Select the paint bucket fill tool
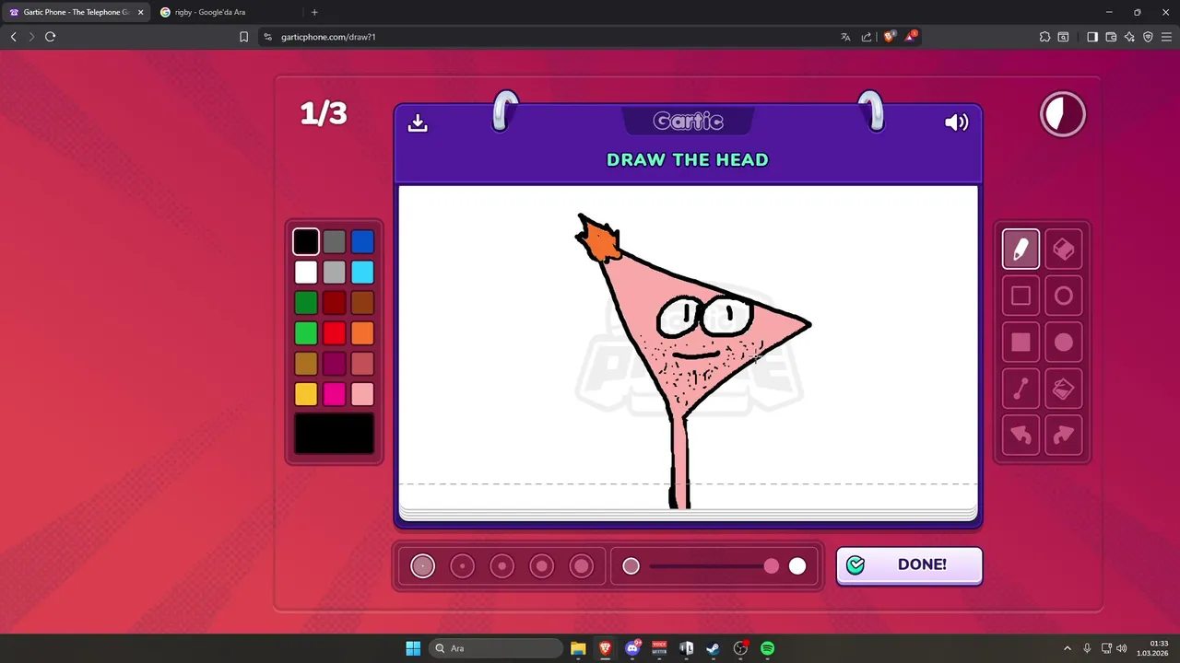The image size is (1180, 663). (1064, 389)
